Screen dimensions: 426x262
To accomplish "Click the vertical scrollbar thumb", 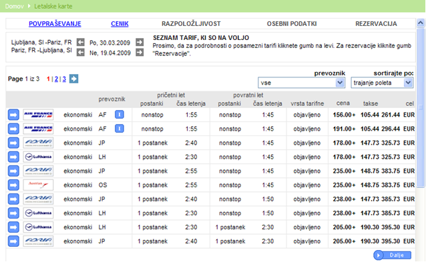I will coord(421,107).
